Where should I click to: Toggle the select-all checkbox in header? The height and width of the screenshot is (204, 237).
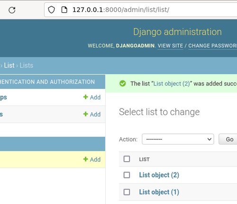click(x=127, y=159)
